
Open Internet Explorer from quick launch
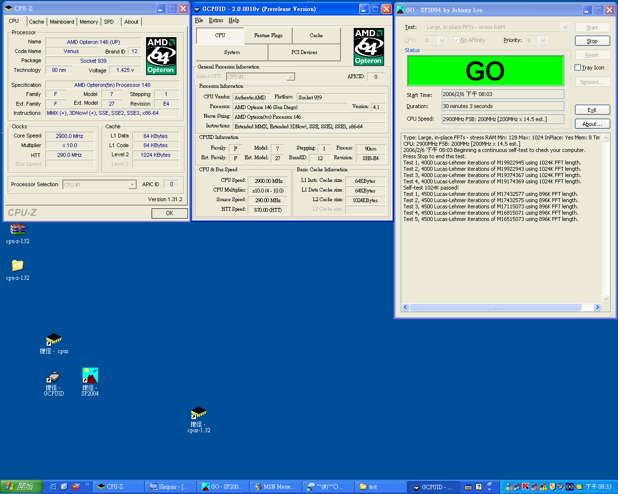tap(54, 487)
